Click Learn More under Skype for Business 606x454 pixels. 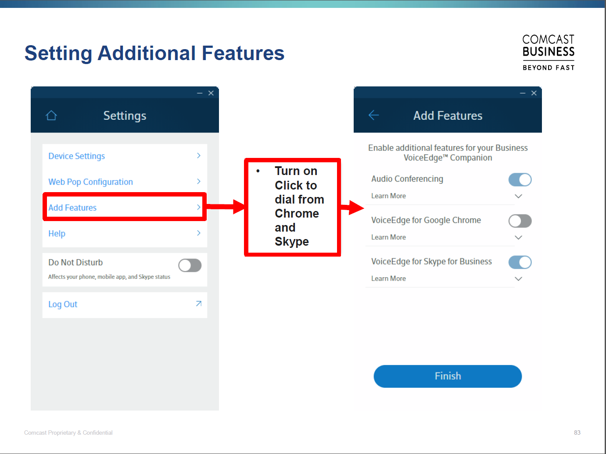388,279
